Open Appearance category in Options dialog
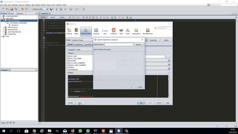Viewport: 238px width, 134px height. coord(136,31)
